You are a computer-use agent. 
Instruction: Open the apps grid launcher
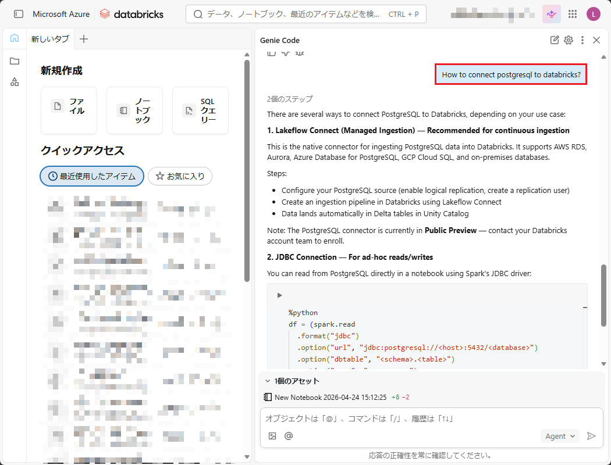pyautogui.click(x=573, y=14)
